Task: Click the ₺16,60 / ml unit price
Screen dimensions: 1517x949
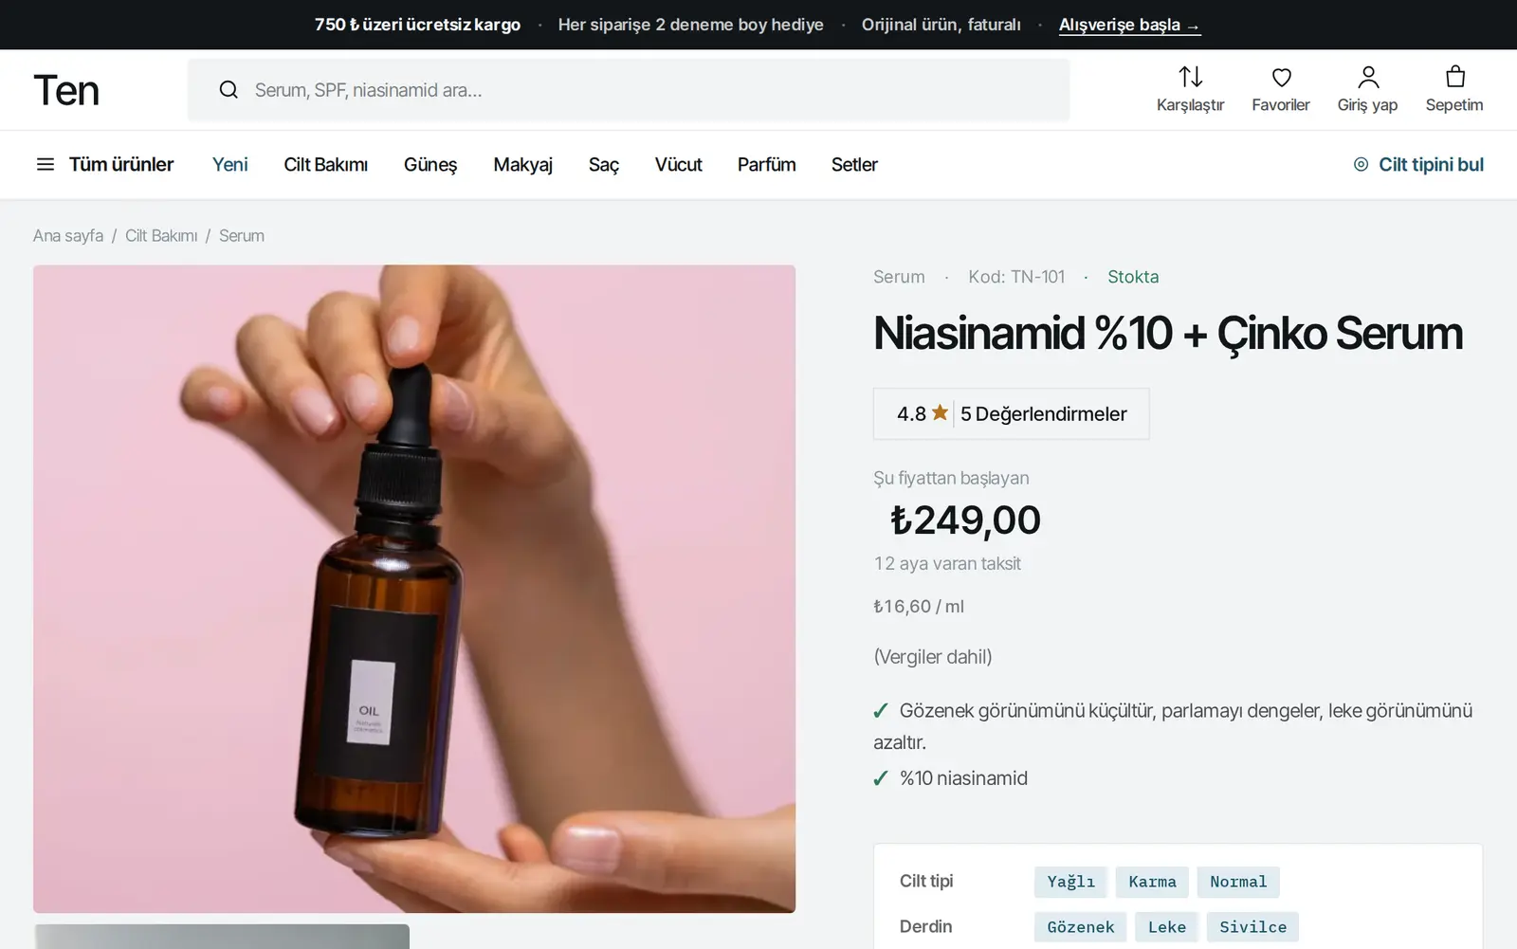Action: [919, 606]
